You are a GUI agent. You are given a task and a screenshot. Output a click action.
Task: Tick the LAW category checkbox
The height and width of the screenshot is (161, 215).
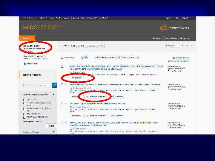24,100
